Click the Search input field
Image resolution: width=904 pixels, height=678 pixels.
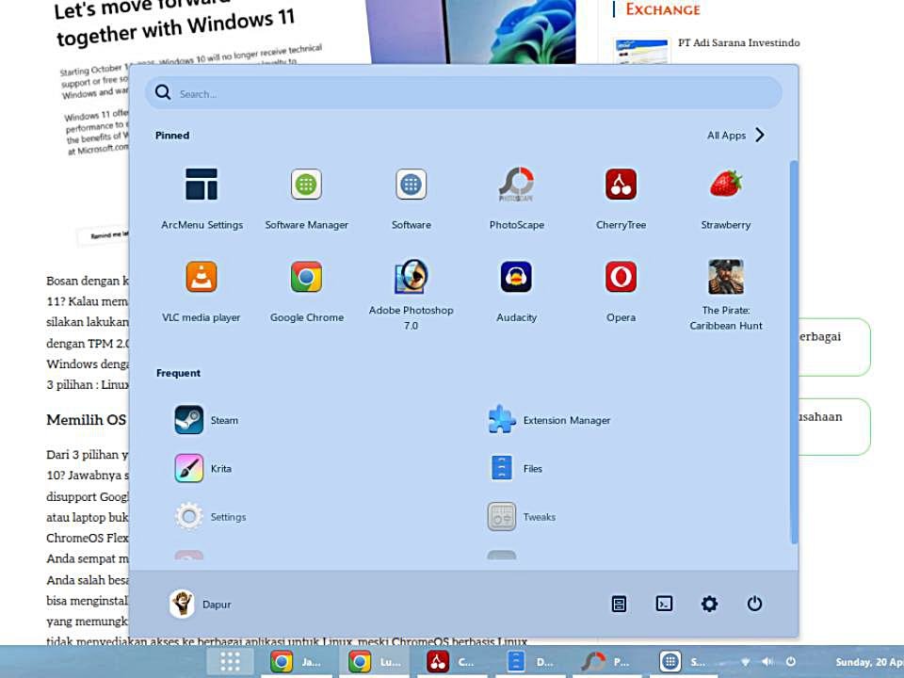click(463, 93)
